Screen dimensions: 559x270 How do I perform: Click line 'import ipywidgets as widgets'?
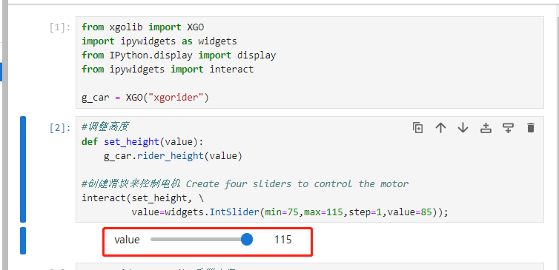tap(159, 41)
